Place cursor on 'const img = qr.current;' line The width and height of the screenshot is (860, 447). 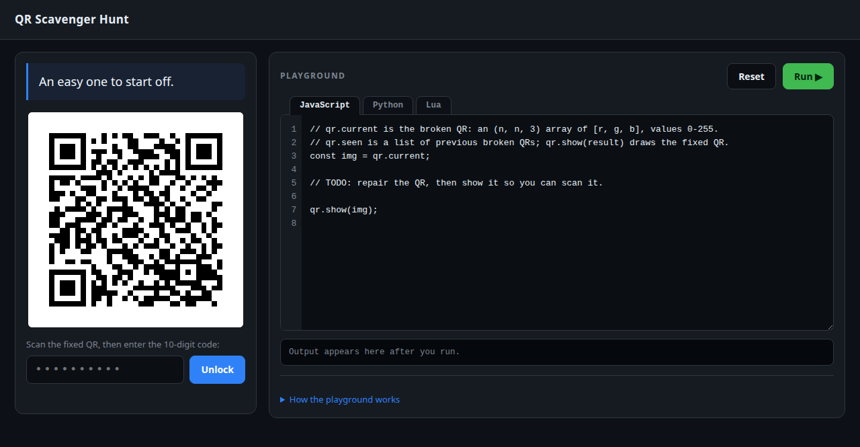370,156
